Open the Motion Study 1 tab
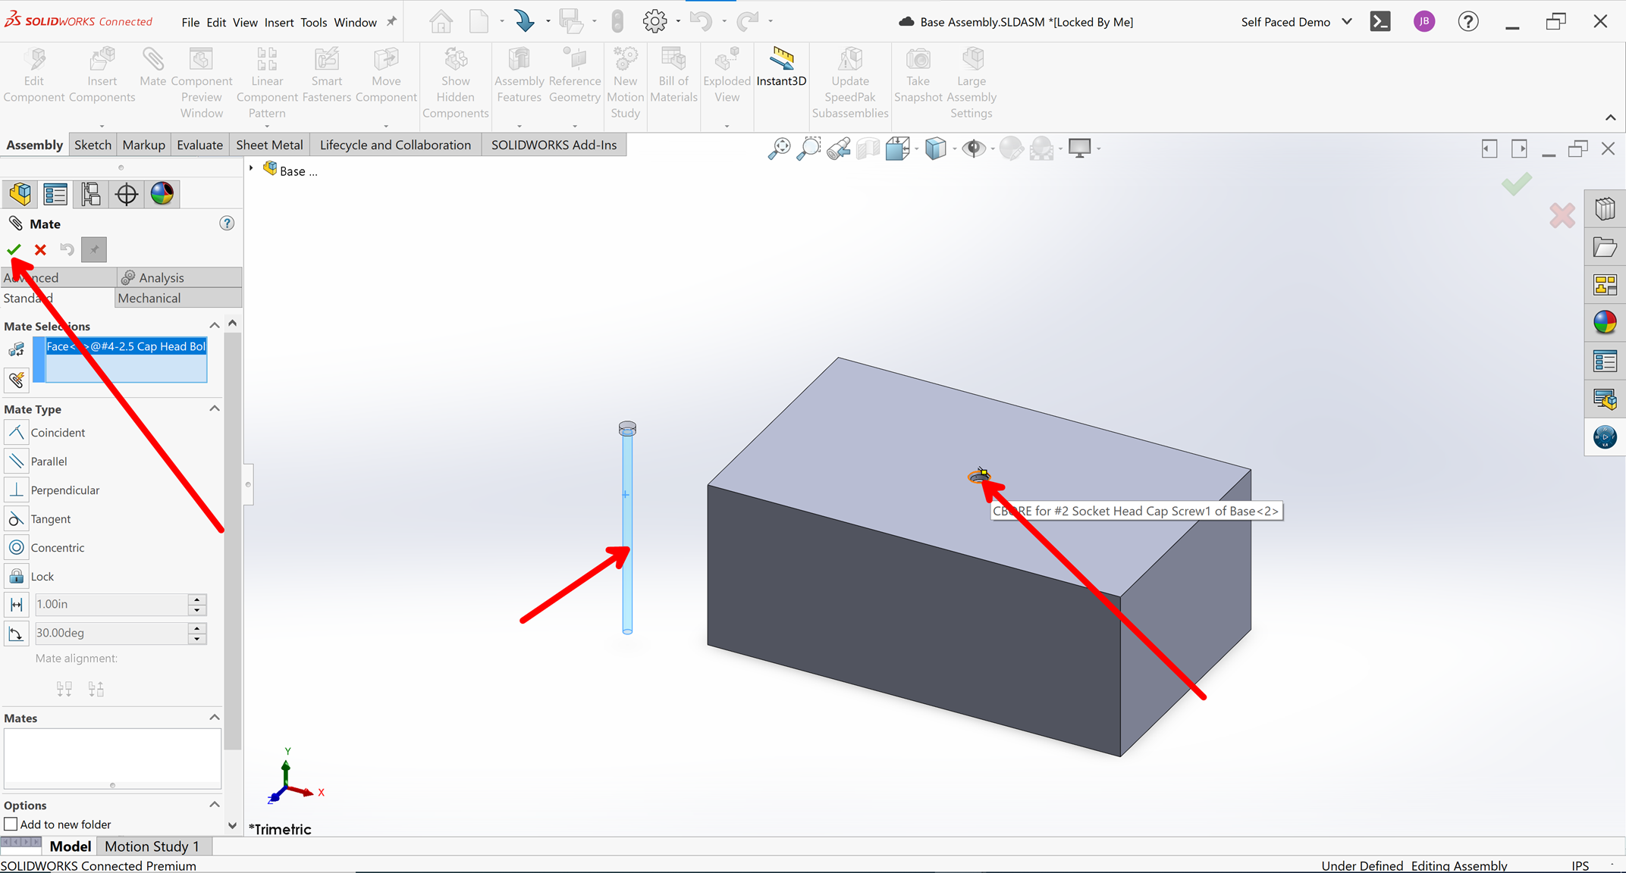 pyautogui.click(x=152, y=846)
